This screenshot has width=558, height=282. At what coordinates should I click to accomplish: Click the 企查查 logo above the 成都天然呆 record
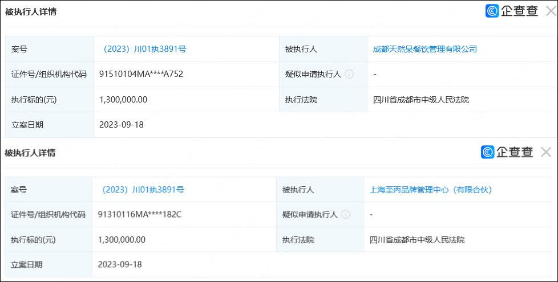click(x=512, y=11)
